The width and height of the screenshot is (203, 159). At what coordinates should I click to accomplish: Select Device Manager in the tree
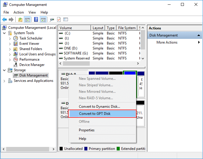point(32,65)
